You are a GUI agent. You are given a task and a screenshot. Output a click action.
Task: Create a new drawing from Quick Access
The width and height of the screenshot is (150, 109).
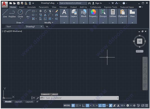tap(10, 3)
